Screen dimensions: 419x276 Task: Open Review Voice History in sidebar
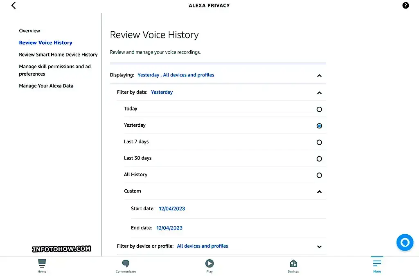point(46,43)
